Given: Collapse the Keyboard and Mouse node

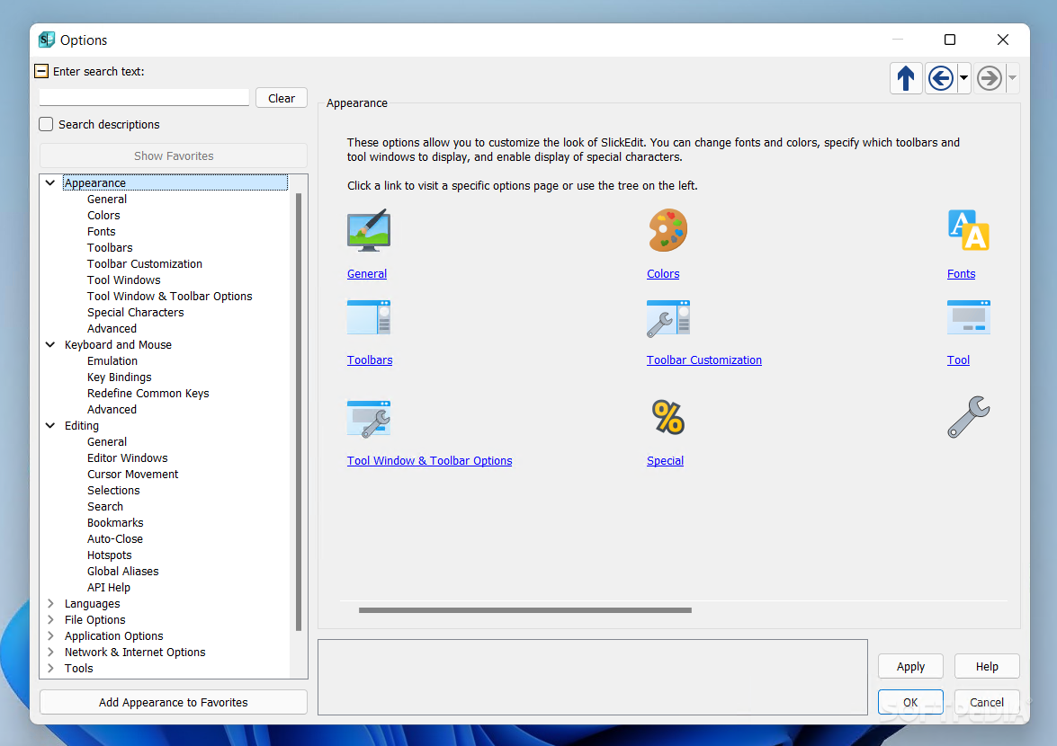Looking at the screenshot, I should [x=50, y=344].
